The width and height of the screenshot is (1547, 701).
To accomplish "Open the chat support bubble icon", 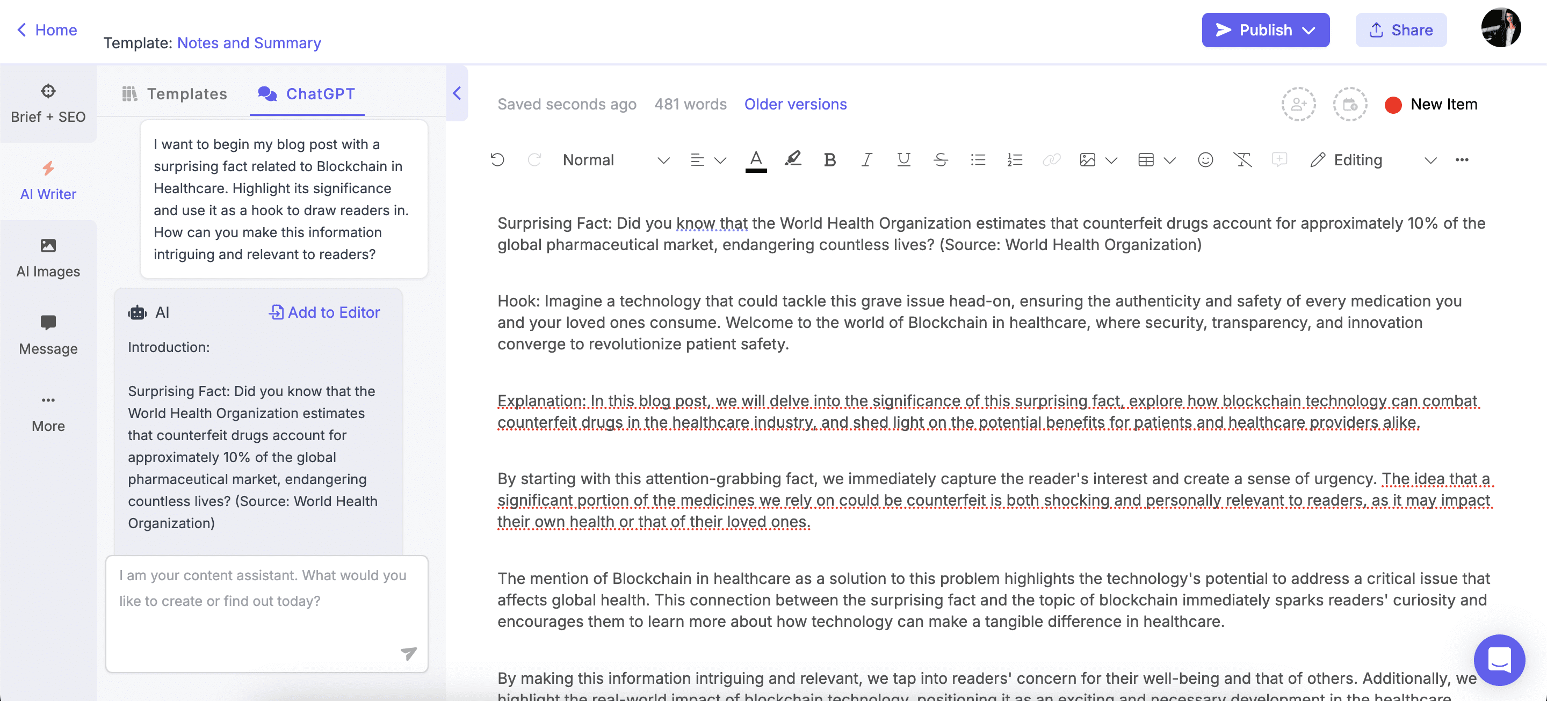I will pyautogui.click(x=1500, y=660).
